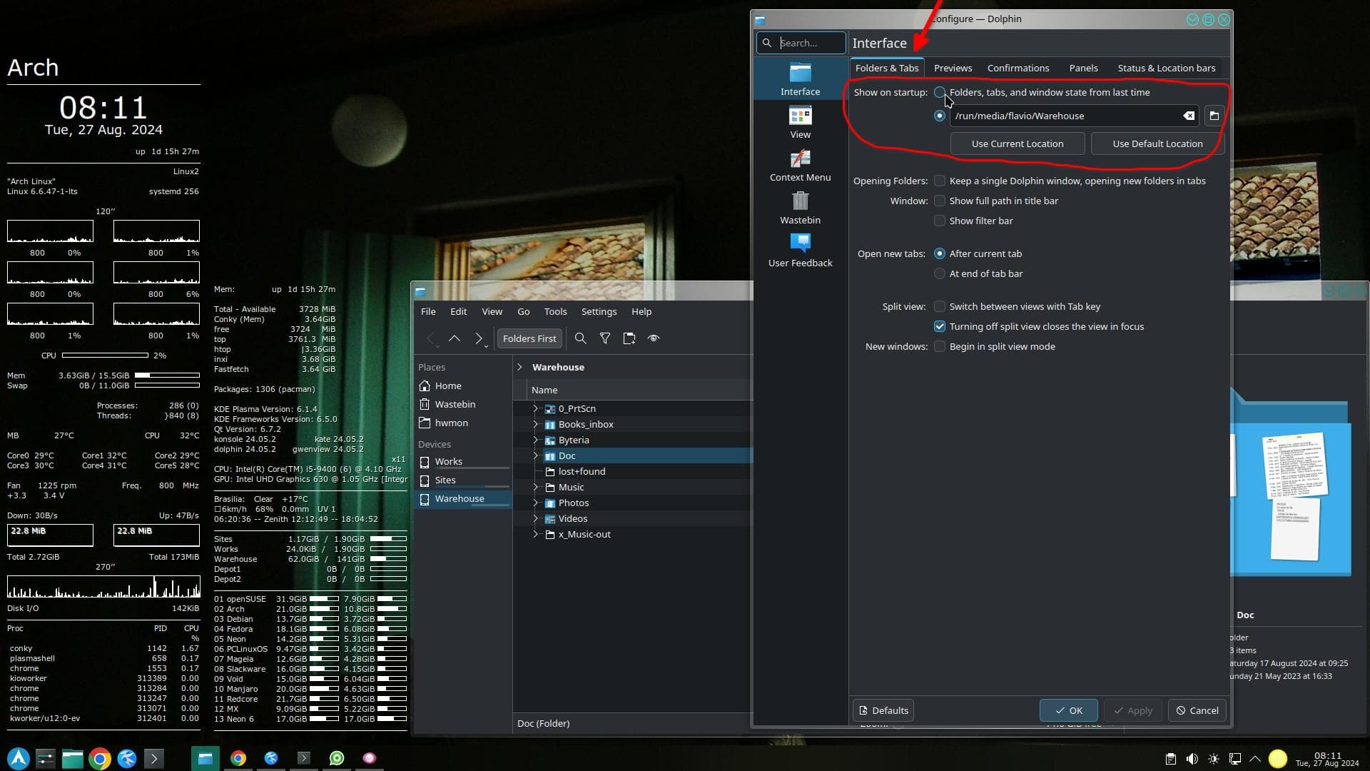The height and width of the screenshot is (771, 1370).
Task: Open the Wastebin settings page
Action: (x=800, y=208)
